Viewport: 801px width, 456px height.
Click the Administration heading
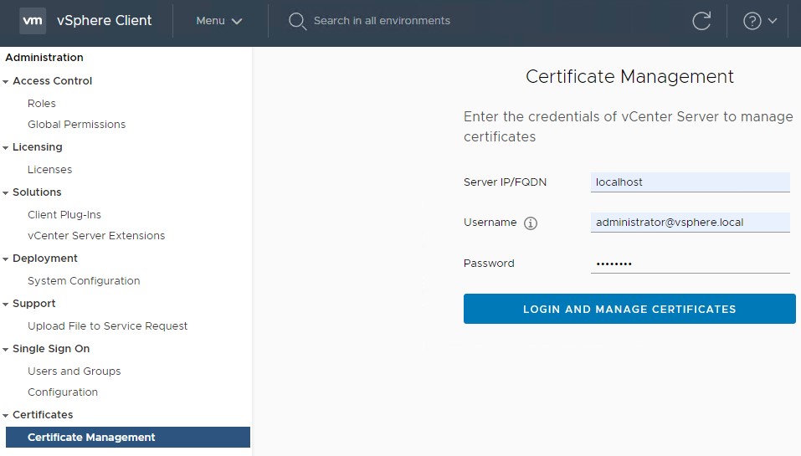coord(44,57)
